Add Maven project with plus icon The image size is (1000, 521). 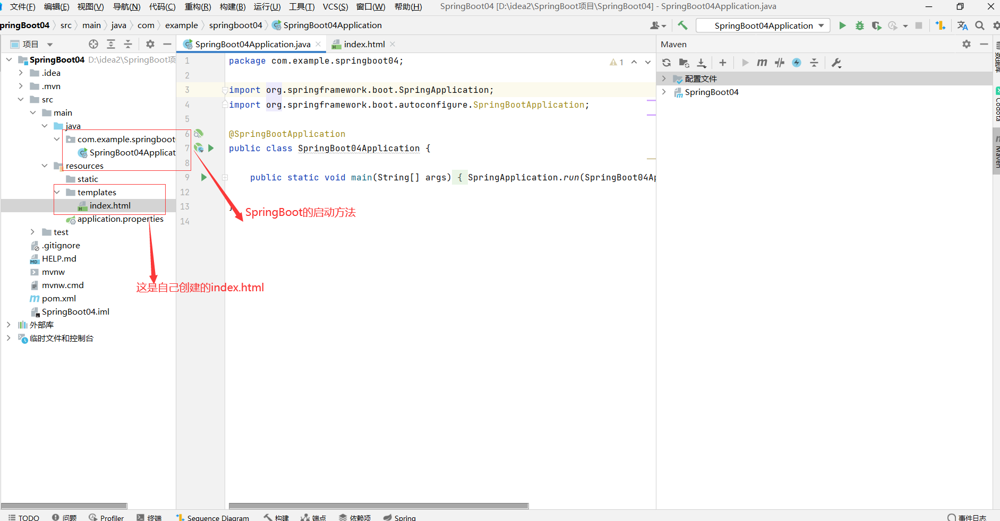723,63
